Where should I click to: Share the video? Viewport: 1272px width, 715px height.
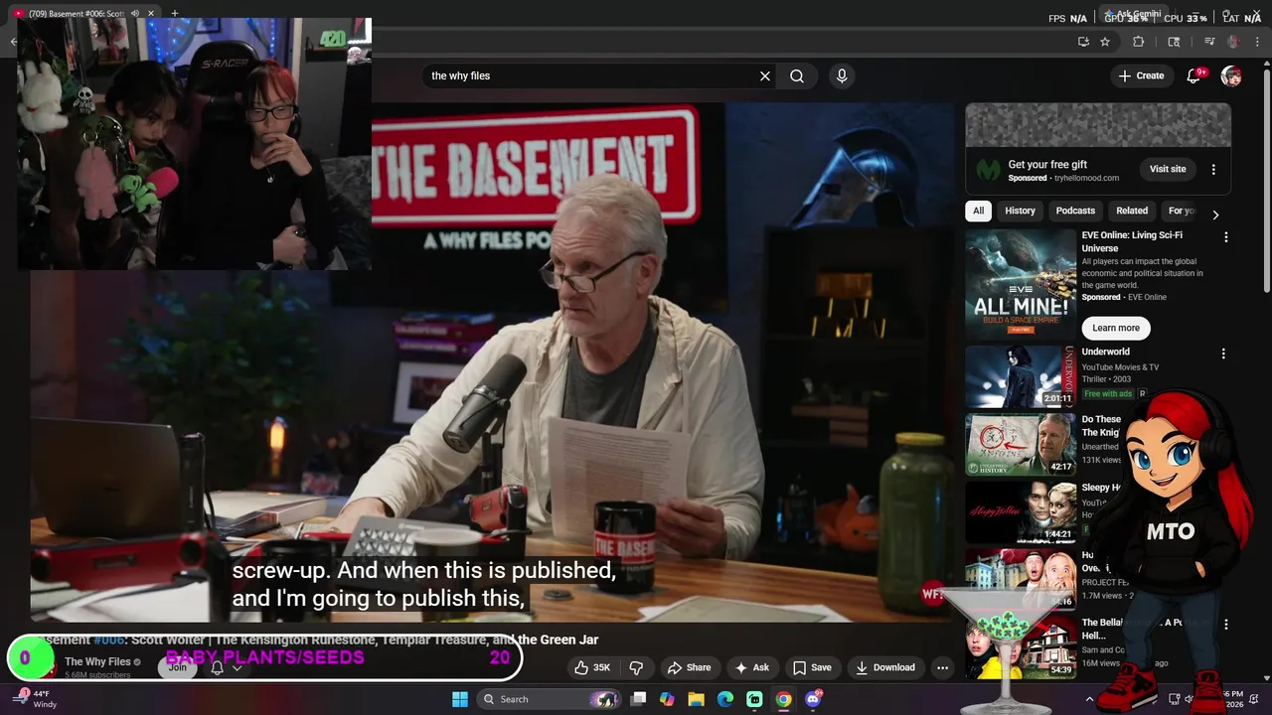[689, 667]
